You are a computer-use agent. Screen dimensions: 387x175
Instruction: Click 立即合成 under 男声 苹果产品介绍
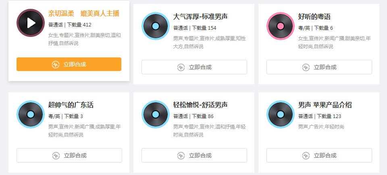[x=319, y=155]
